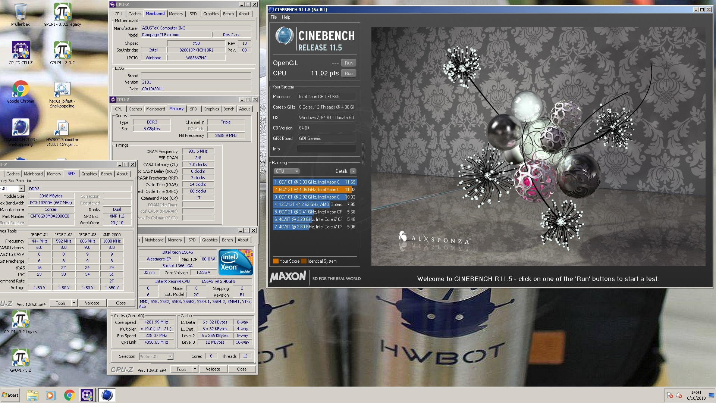This screenshot has height=403, width=716.
Task: Open Windows Explorer from the taskbar
Action: point(32,395)
